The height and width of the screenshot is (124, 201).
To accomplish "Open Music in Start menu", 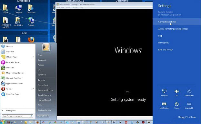I will pos(40,70).
